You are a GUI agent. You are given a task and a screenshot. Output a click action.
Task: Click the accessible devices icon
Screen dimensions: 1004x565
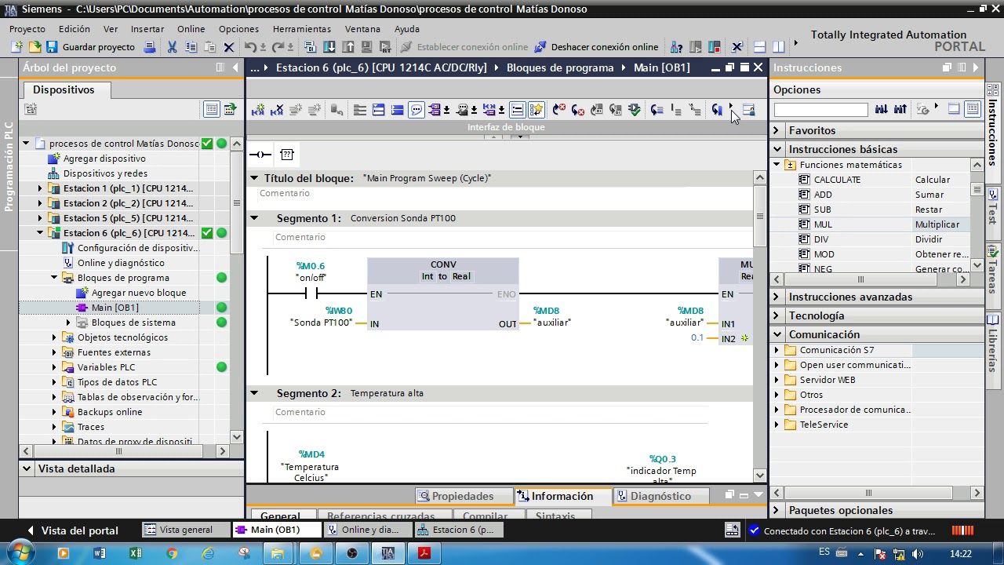click(x=676, y=47)
